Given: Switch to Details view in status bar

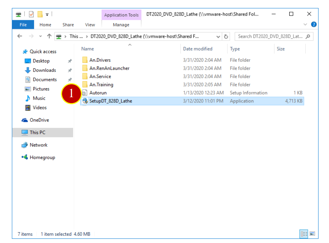Looking at the screenshot, I should click(304, 234).
